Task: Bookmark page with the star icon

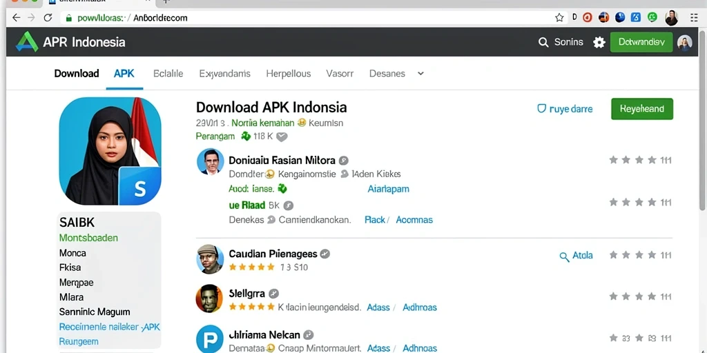Action: click(x=559, y=17)
